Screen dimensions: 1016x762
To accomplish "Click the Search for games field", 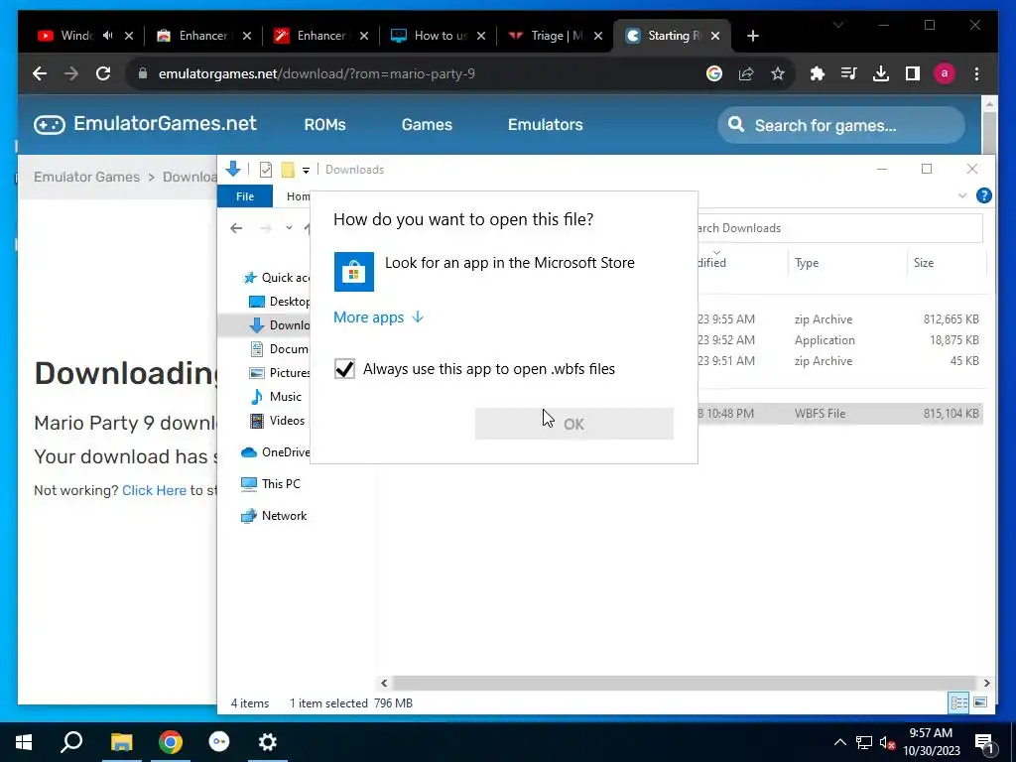I will coord(841,125).
